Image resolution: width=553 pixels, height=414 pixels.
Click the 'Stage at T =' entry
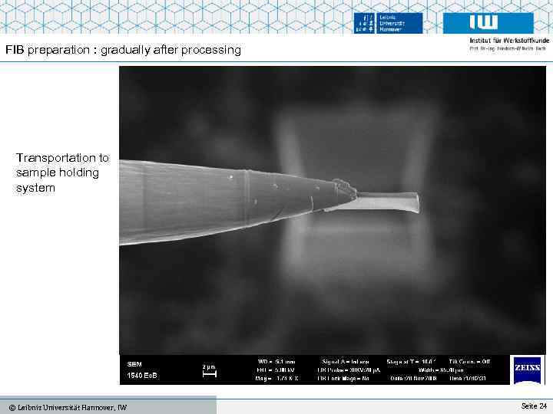[411, 362]
